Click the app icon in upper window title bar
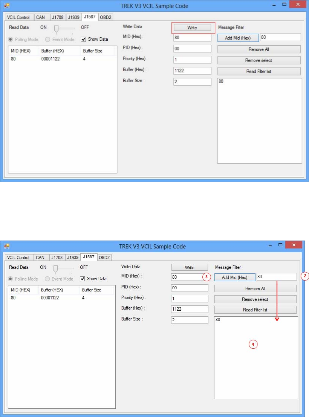309x417 pixels. pyautogui.click(x=7, y=5)
